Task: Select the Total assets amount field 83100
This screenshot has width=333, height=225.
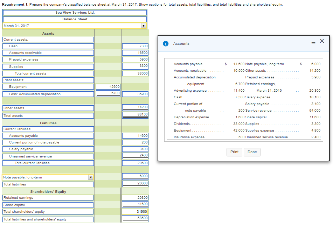Action: (x=135, y=115)
